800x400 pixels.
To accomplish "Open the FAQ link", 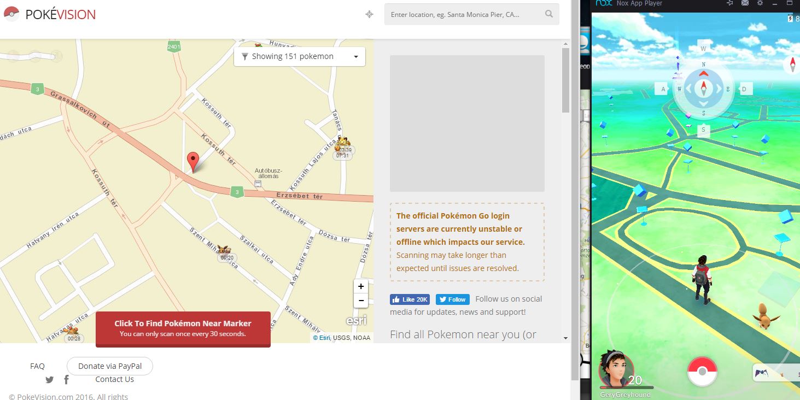I will [37, 366].
